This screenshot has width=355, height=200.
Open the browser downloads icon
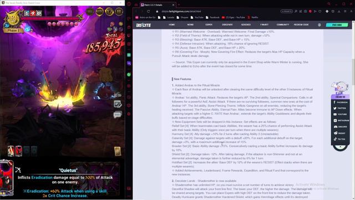(339, 11)
